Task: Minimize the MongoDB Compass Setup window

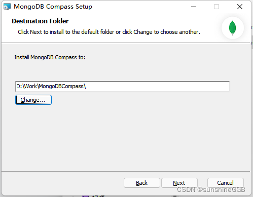Action: point(194,7)
